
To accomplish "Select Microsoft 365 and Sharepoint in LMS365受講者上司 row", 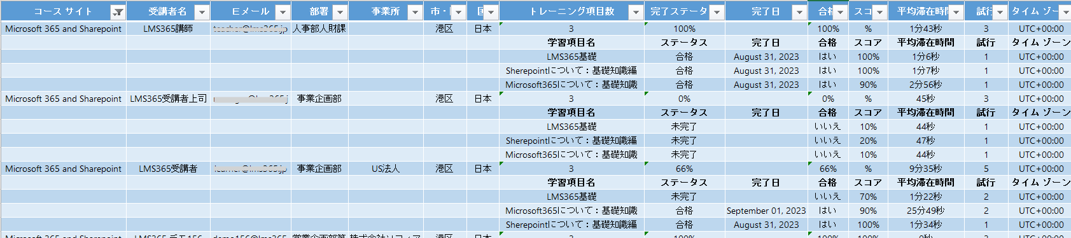I will (63, 99).
